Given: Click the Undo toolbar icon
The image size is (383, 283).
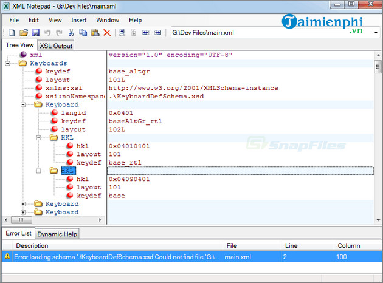Looking at the screenshot, I should 47,32.
